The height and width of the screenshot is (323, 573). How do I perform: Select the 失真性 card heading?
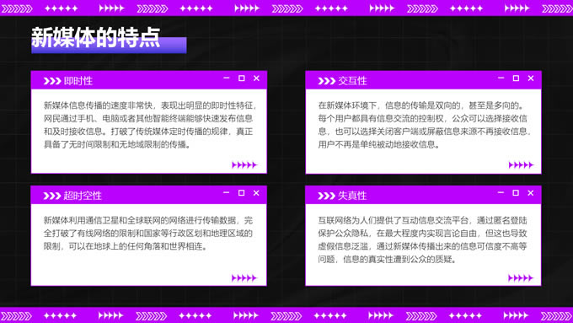pyautogui.click(x=352, y=196)
